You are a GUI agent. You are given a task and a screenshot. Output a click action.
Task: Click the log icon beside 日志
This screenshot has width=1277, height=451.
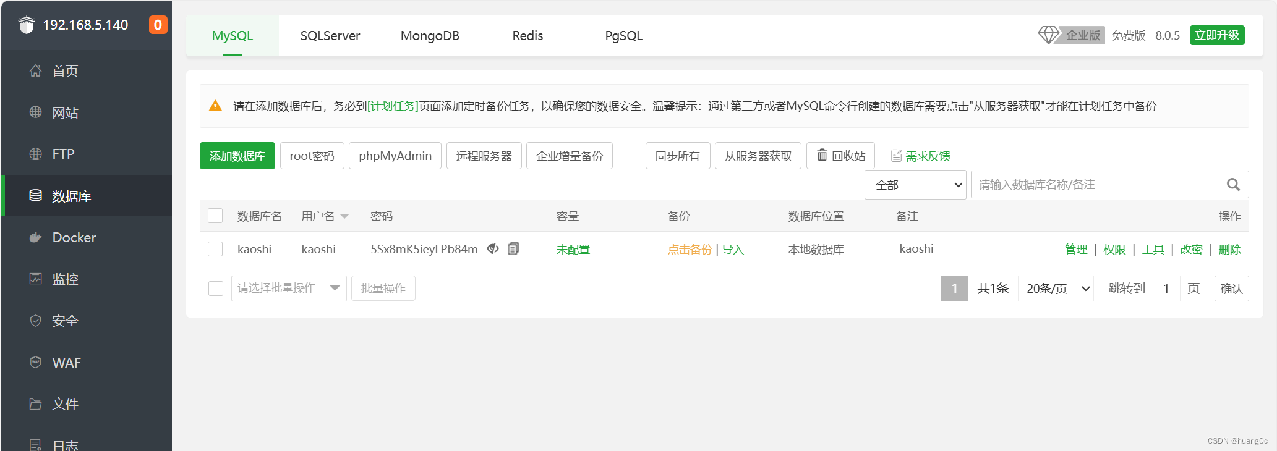36,445
